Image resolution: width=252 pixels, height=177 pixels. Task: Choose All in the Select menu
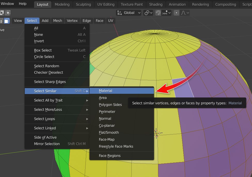coord(57,28)
